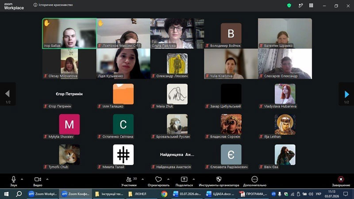Open the Дополнительно more options icon

tap(254, 179)
